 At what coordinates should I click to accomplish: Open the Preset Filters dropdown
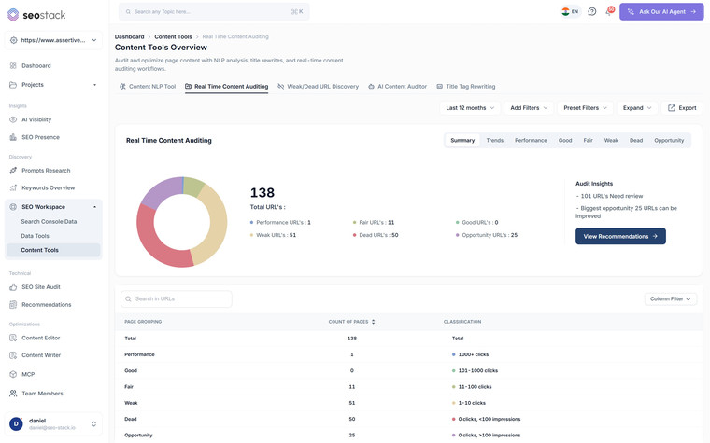point(585,108)
